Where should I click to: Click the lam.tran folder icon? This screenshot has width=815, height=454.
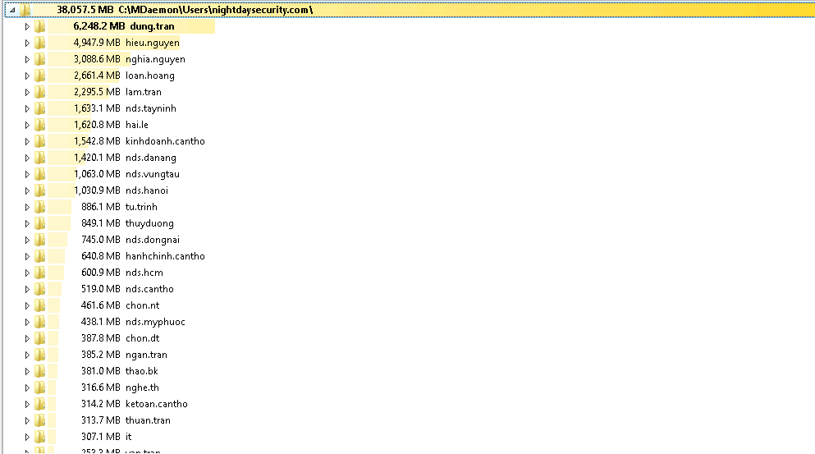tap(40, 92)
